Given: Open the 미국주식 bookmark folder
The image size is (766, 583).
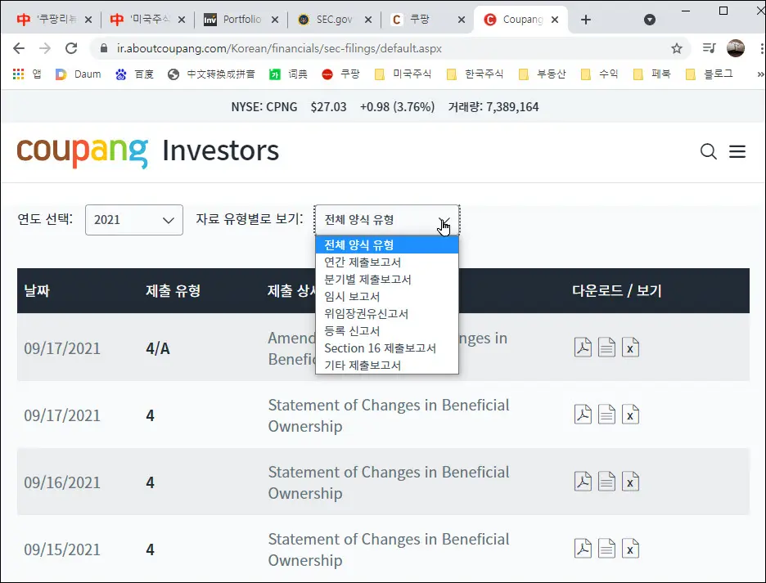Looking at the screenshot, I should click(x=403, y=74).
